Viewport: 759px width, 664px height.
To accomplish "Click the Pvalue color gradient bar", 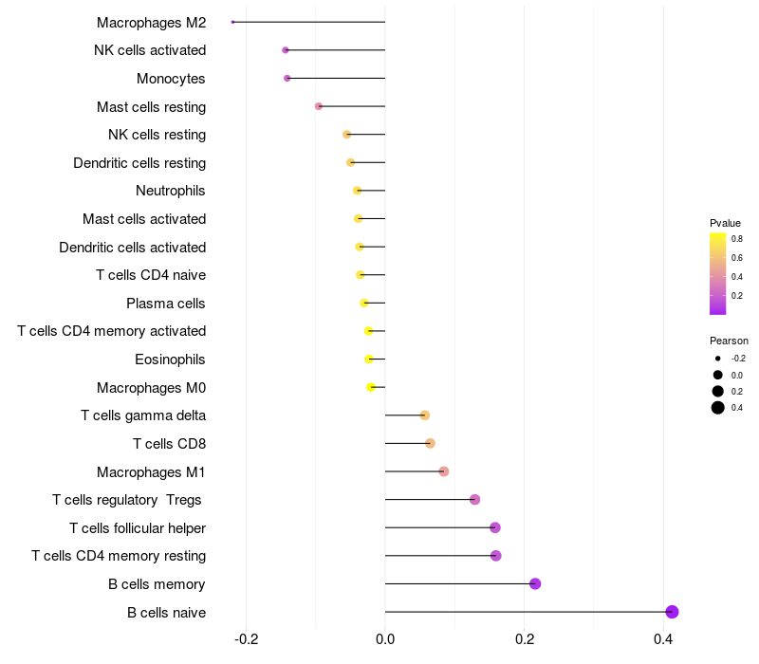I will (x=718, y=274).
